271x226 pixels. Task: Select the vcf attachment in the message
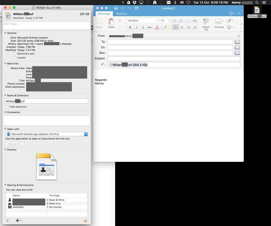128,65
